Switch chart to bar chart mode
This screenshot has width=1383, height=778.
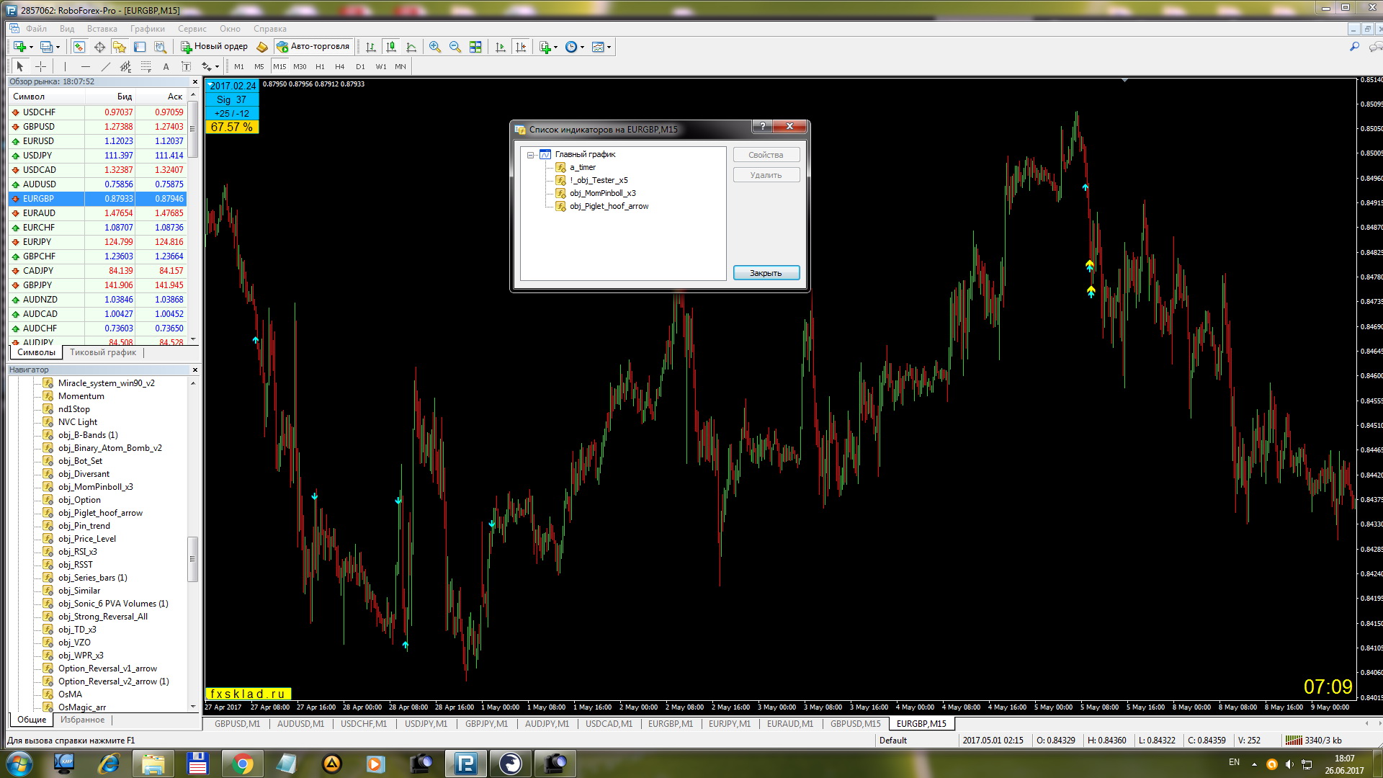click(371, 47)
